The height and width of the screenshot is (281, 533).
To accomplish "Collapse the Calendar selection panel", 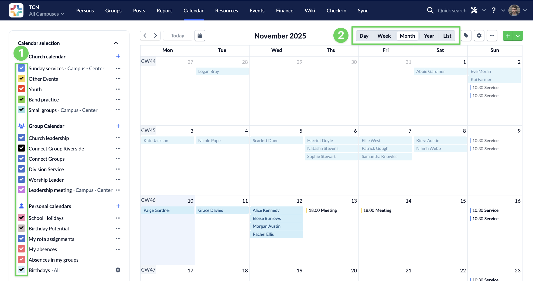I will pyautogui.click(x=116, y=43).
